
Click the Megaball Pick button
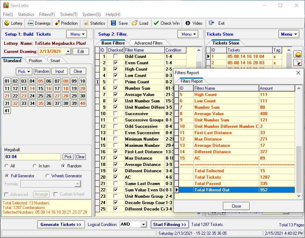(68, 157)
